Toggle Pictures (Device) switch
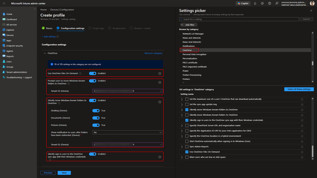Viewport: 317px width, 178px height. 96,125
